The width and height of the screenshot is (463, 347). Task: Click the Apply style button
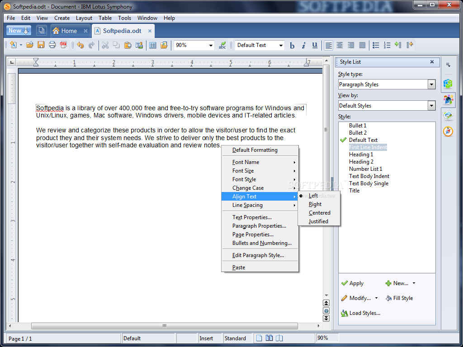click(352, 283)
